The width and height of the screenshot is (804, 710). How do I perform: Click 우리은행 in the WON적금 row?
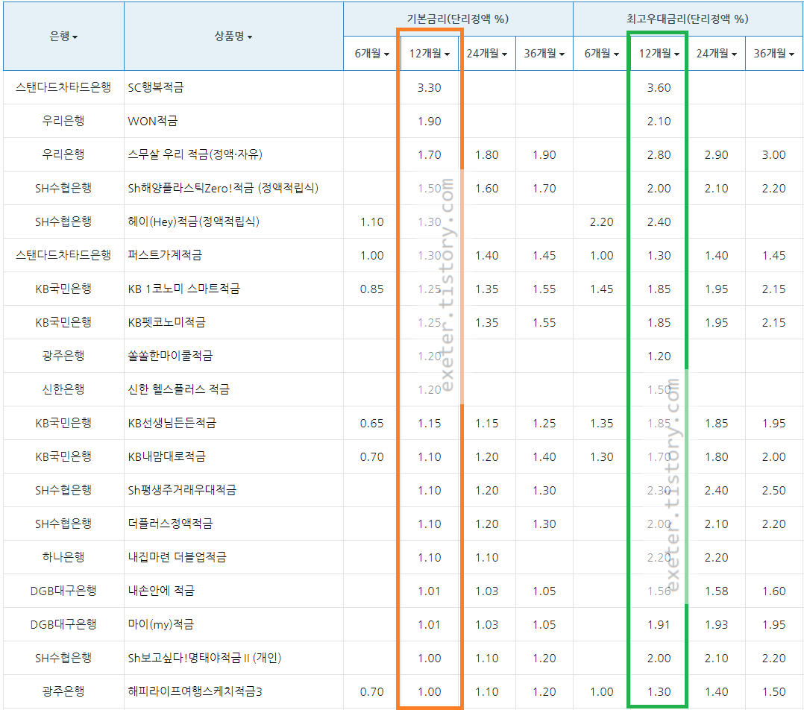pos(63,121)
